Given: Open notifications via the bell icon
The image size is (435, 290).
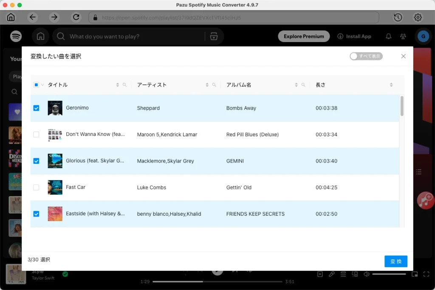Looking at the screenshot, I should (388, 36).
